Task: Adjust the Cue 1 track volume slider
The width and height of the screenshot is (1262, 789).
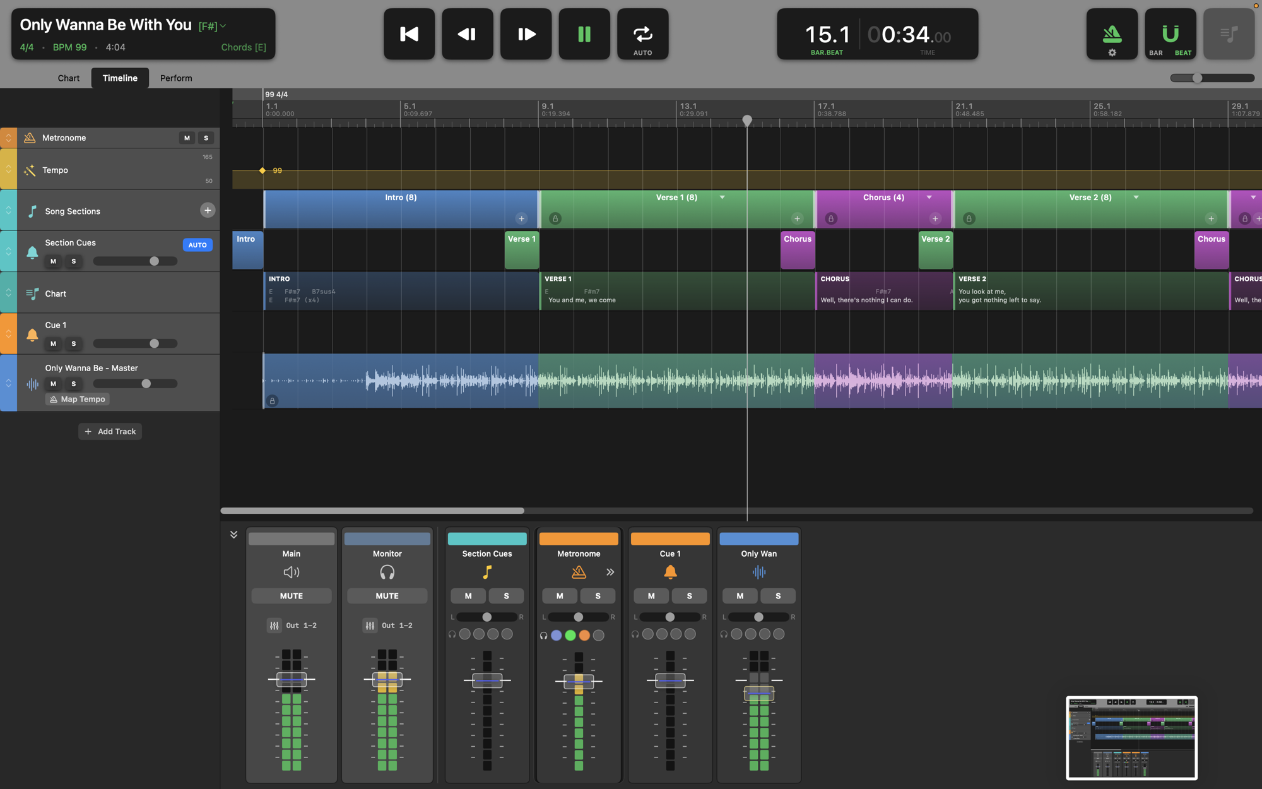Action: [x=135, y=344]
